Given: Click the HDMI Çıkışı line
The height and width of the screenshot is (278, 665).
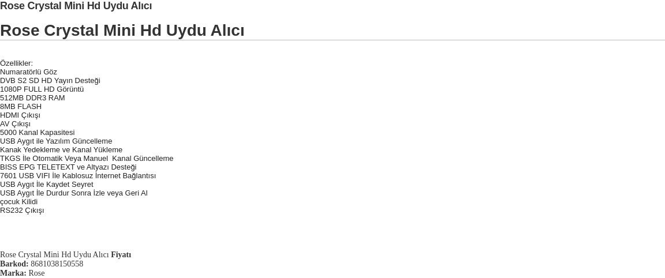Looking at the screenshot, I should [x=20, y=115].
